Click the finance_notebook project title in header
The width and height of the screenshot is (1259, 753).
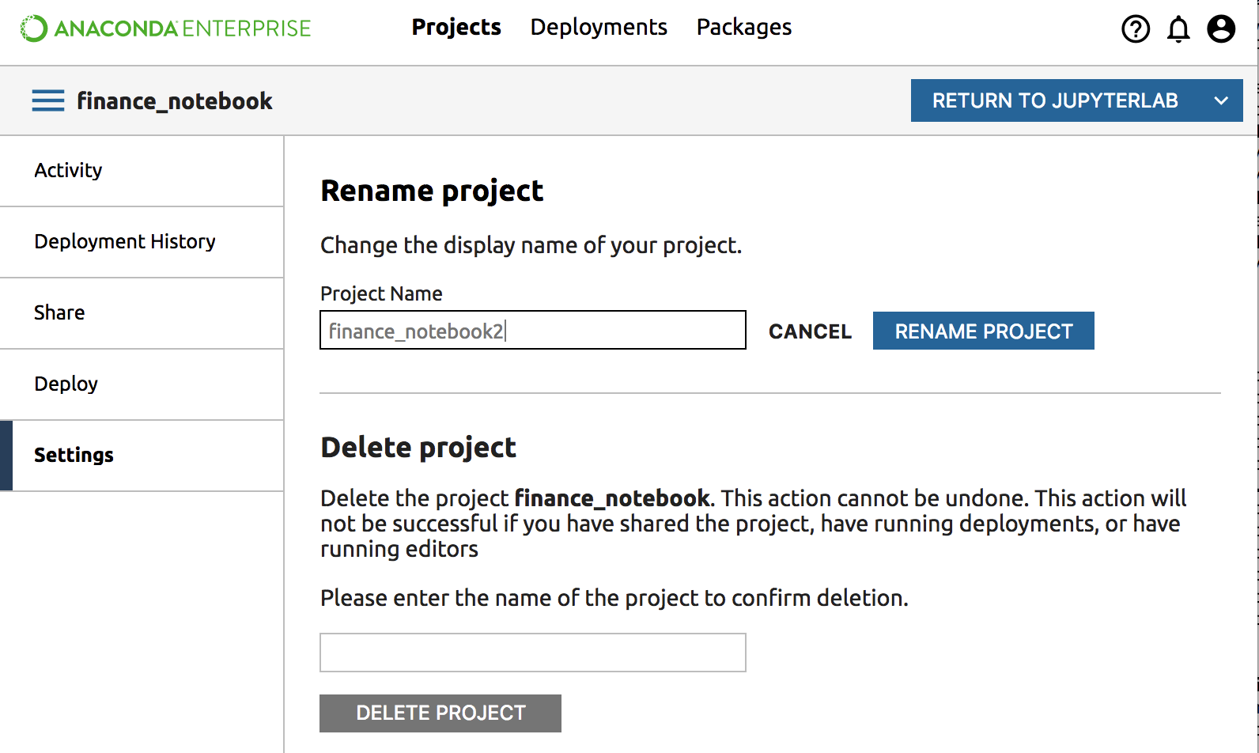tap(175, 101)
